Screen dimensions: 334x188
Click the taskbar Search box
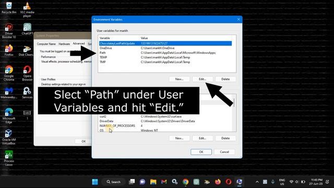click(x=114, y=182)
